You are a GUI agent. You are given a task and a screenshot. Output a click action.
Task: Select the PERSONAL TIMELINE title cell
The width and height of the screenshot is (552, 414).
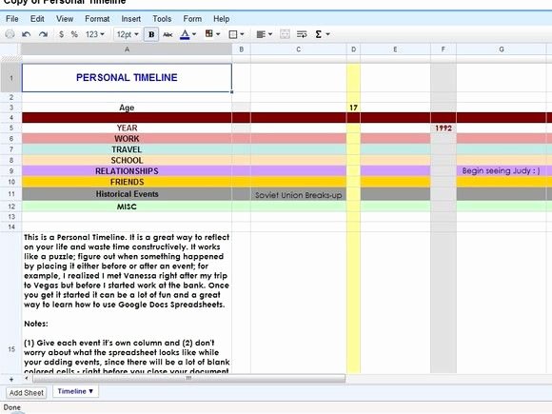pos(127,78)
